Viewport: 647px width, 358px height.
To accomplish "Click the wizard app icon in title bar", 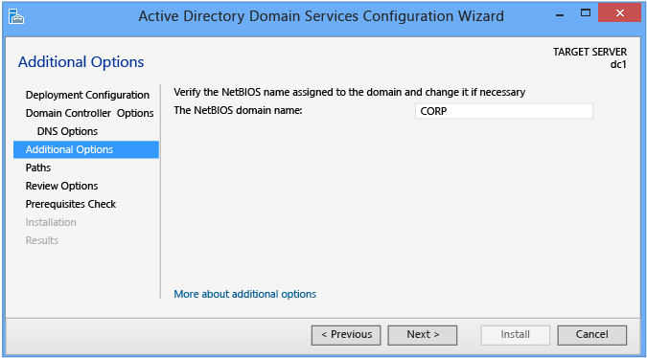I will click(x=16, y=16).
